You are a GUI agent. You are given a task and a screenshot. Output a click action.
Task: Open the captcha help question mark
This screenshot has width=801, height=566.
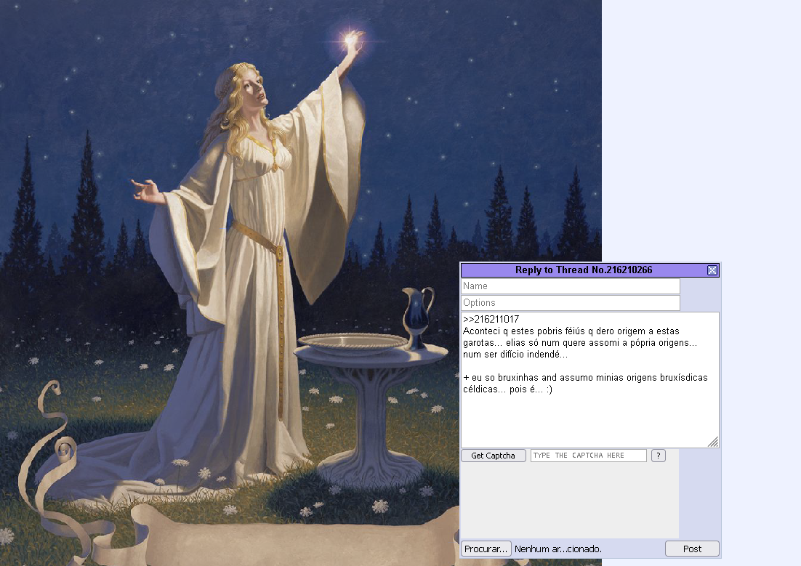[x=659, y=456]
